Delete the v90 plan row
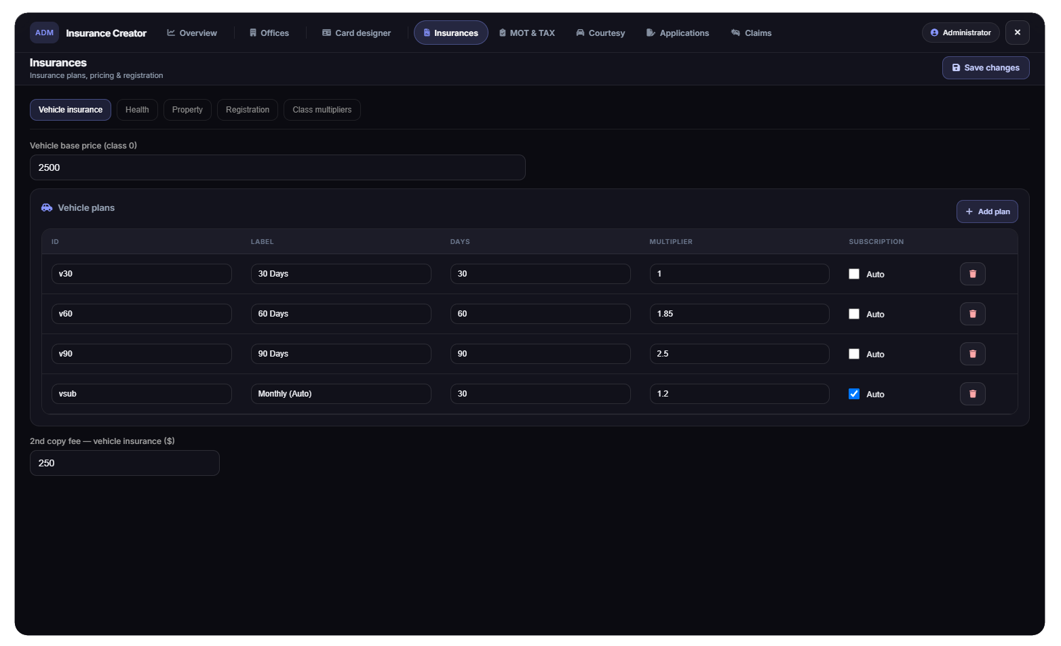The height and width of the screenshot is (646, 1061). coord(972,354)
